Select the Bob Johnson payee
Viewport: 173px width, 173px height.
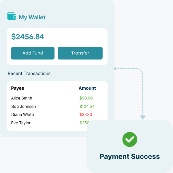[24, 106]
